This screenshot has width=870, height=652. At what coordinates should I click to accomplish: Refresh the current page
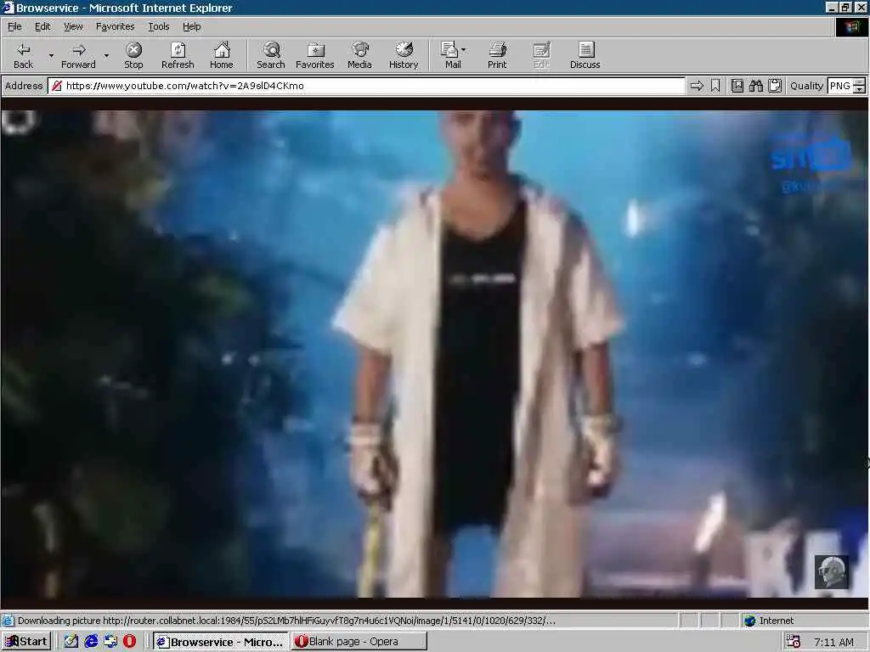(x=178, y=55)
